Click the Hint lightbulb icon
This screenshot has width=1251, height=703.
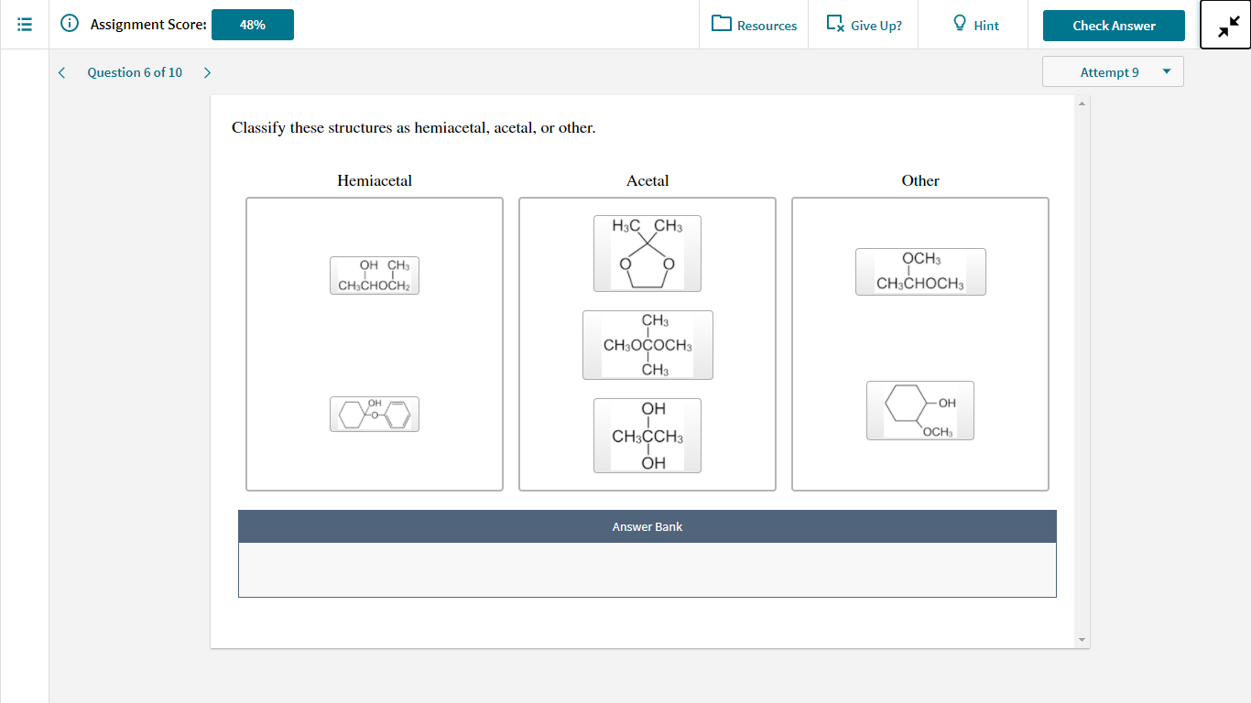point(958,25)
